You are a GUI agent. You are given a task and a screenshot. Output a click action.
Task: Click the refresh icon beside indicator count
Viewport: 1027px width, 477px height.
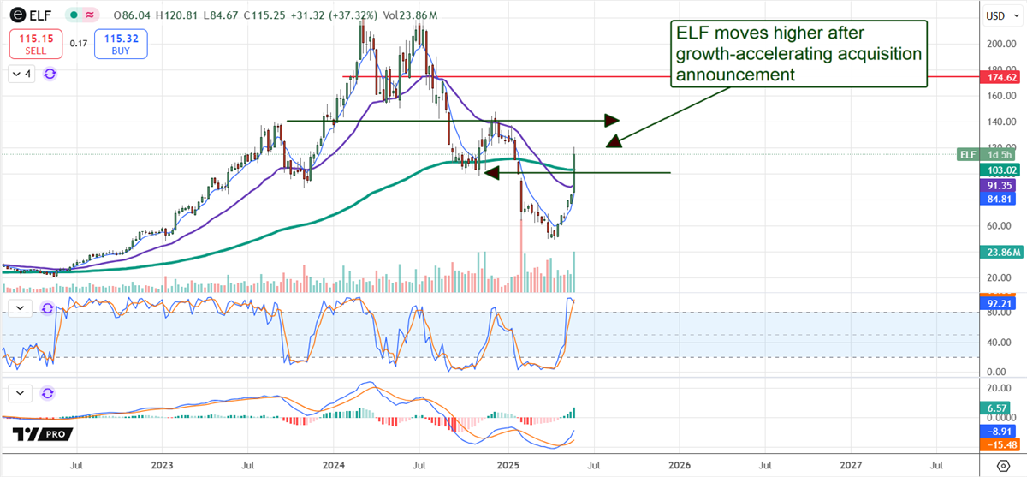[x=50, y=74]
